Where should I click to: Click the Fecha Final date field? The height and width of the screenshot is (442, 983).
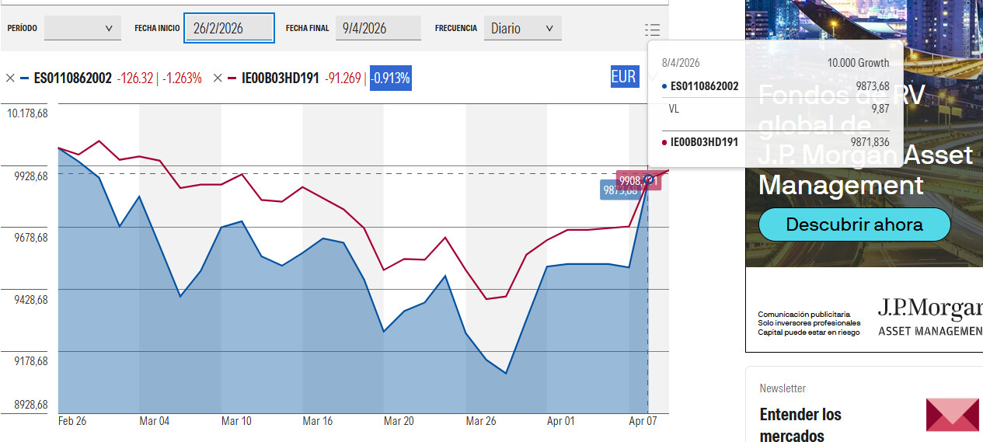coord(378,29)
